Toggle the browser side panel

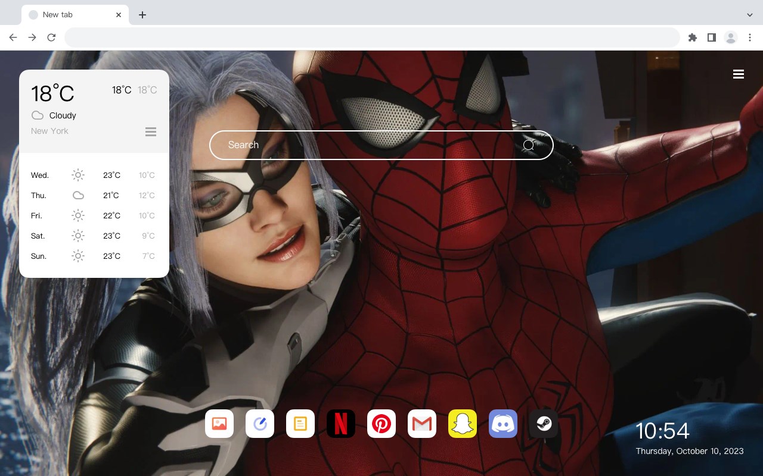[712, 37]
